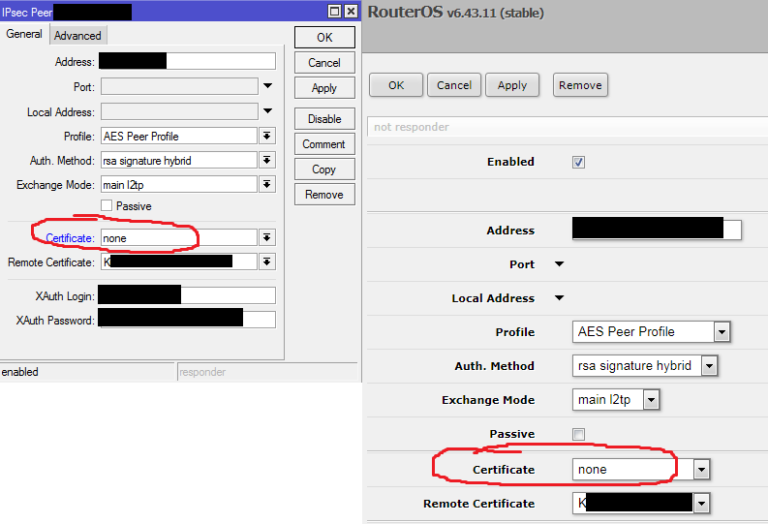The image size is (768, 524).
Task: Click OK in IPsec Peer dialog
Action: pyautogui.click(x=324, y=38)
